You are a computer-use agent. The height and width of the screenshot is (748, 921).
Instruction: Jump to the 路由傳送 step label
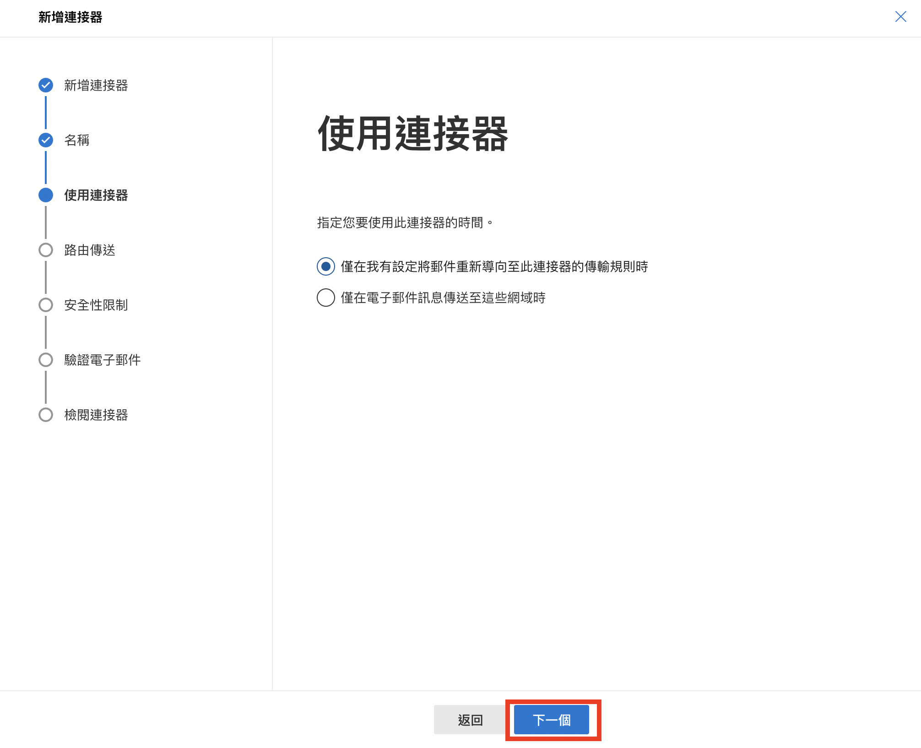[x=90, y=250]
